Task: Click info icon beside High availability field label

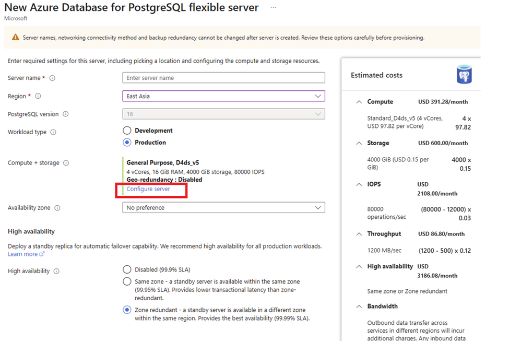Action: [56, 271]
